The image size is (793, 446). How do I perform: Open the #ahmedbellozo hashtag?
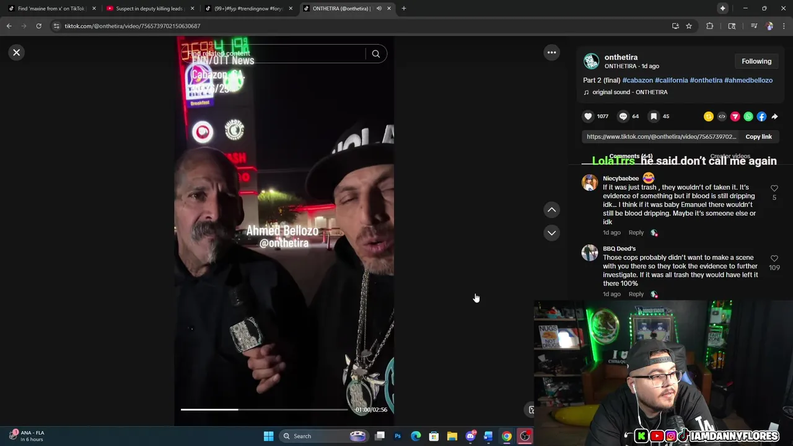click(x=748, y=81)
